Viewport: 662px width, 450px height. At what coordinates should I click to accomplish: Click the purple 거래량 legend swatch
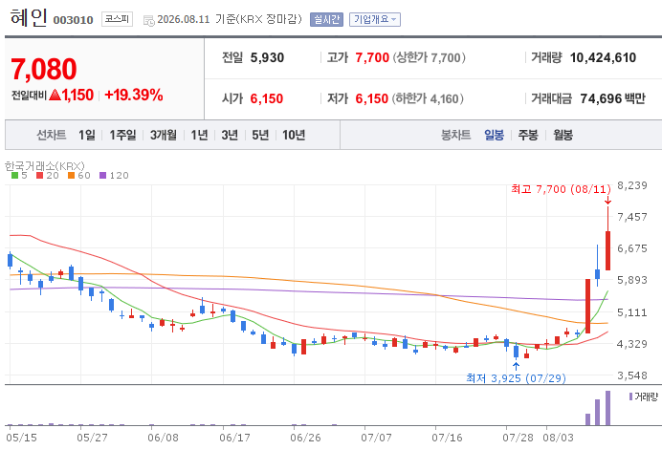tap(630, 396)
